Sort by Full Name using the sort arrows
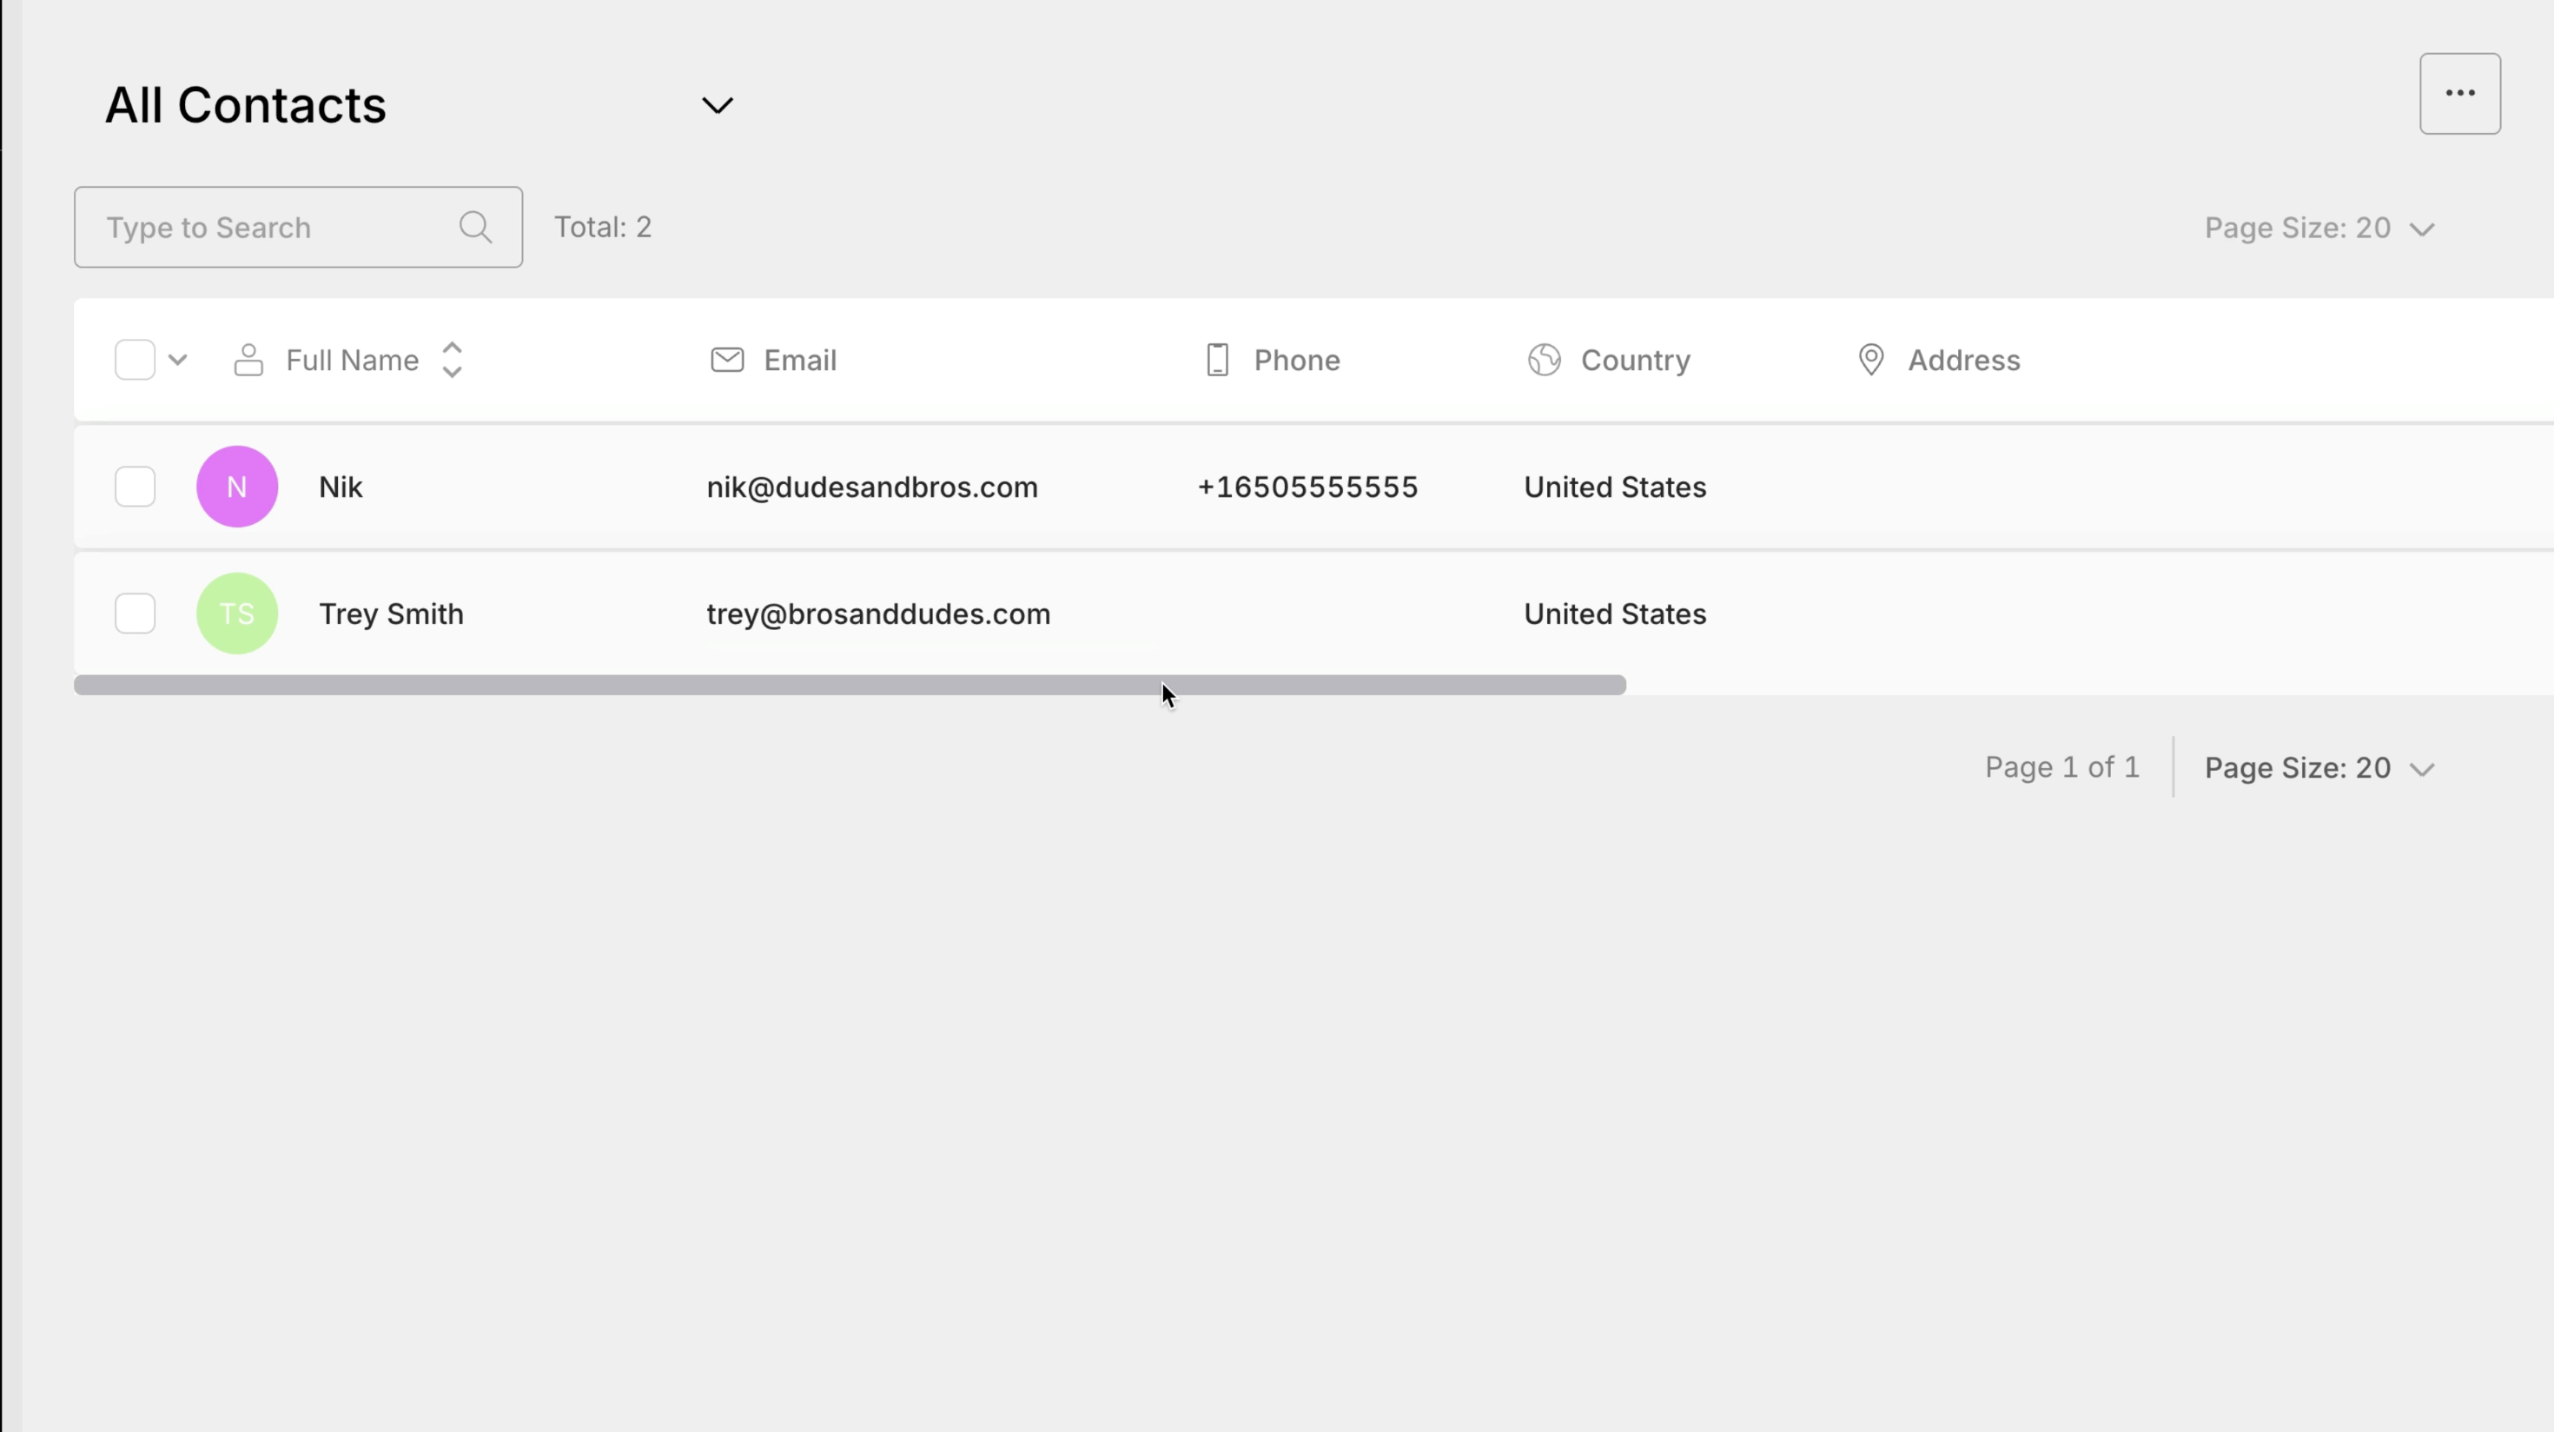The image size is (2554, 1432). point(452,360)
